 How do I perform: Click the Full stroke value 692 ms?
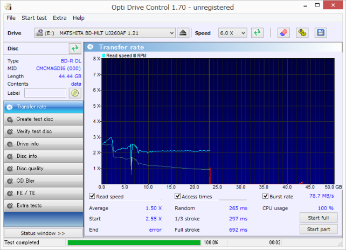point(238,230)
